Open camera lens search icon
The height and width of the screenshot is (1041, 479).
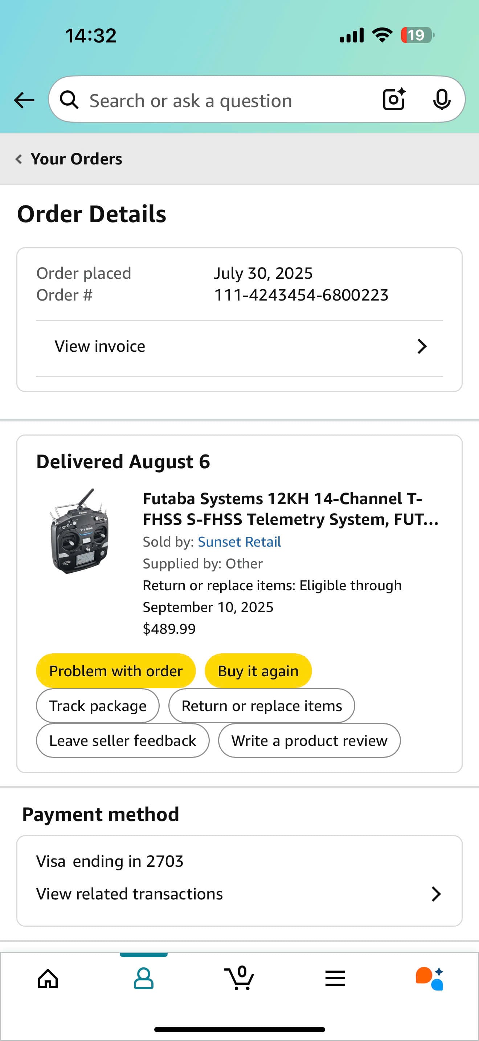394,99
